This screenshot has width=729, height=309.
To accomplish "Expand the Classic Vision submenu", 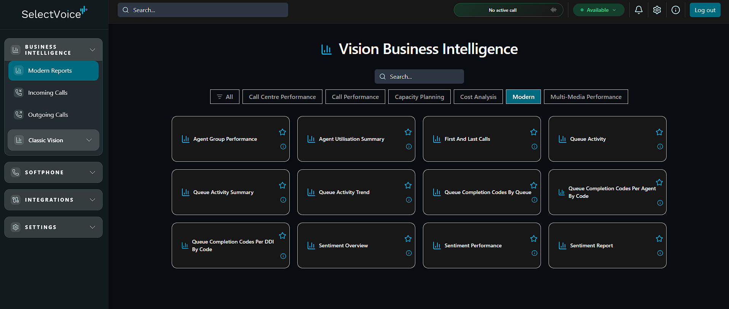I will coord(53,140).
